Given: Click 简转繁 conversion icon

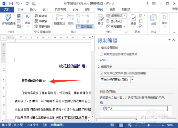Looking at the screenshot, I should 41,21.
